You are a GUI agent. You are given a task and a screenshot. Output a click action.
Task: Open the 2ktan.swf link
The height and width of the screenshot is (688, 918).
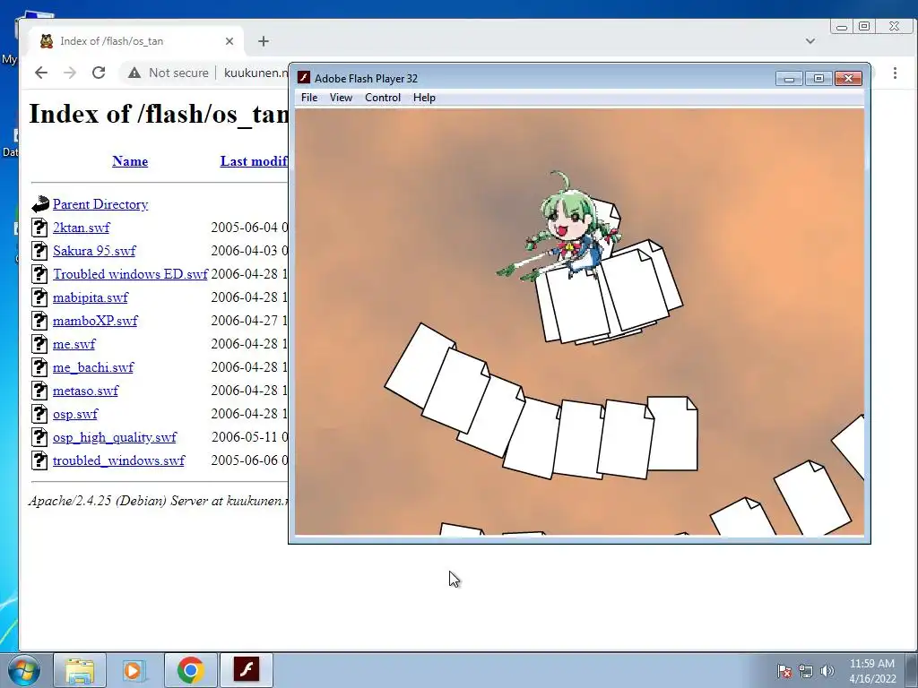click(81, 228)
